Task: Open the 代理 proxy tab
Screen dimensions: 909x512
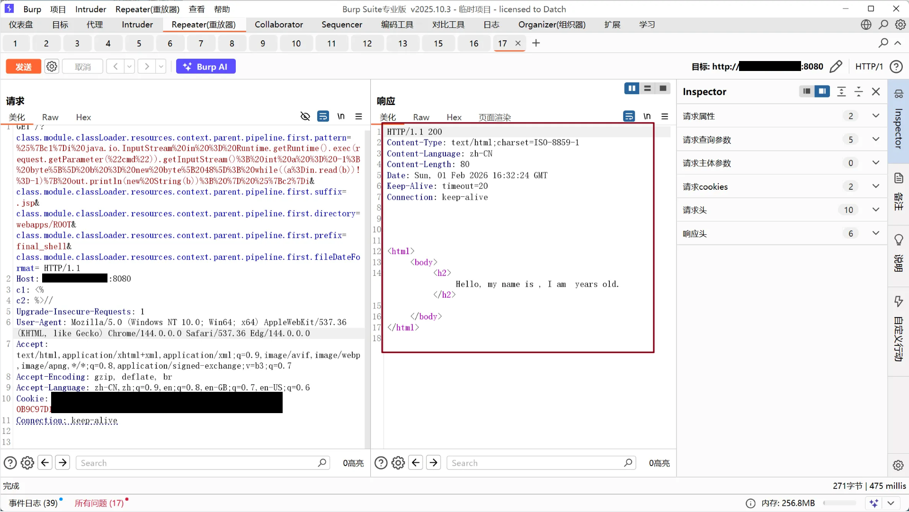Action: (x=95, y=25)
